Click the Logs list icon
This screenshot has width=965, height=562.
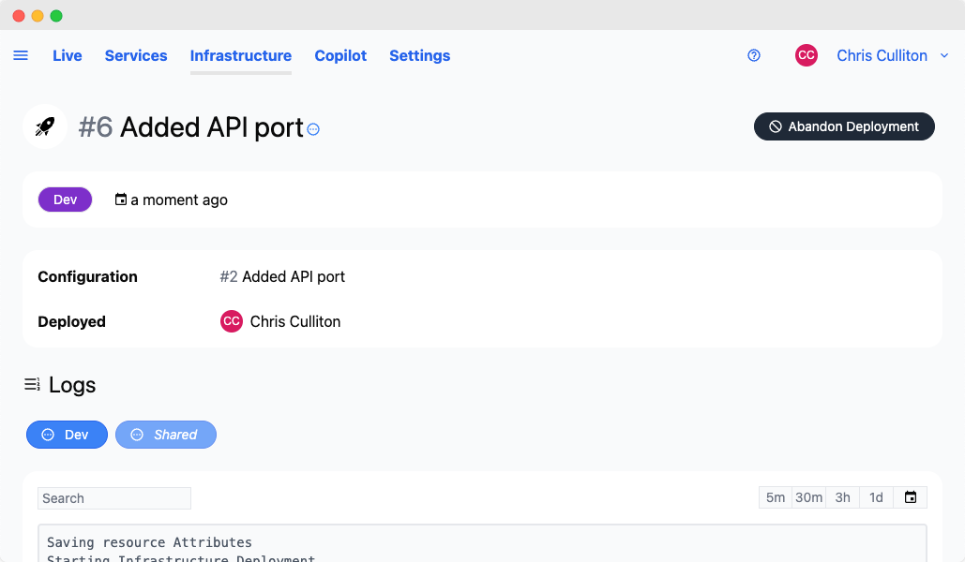pos(32,385)
